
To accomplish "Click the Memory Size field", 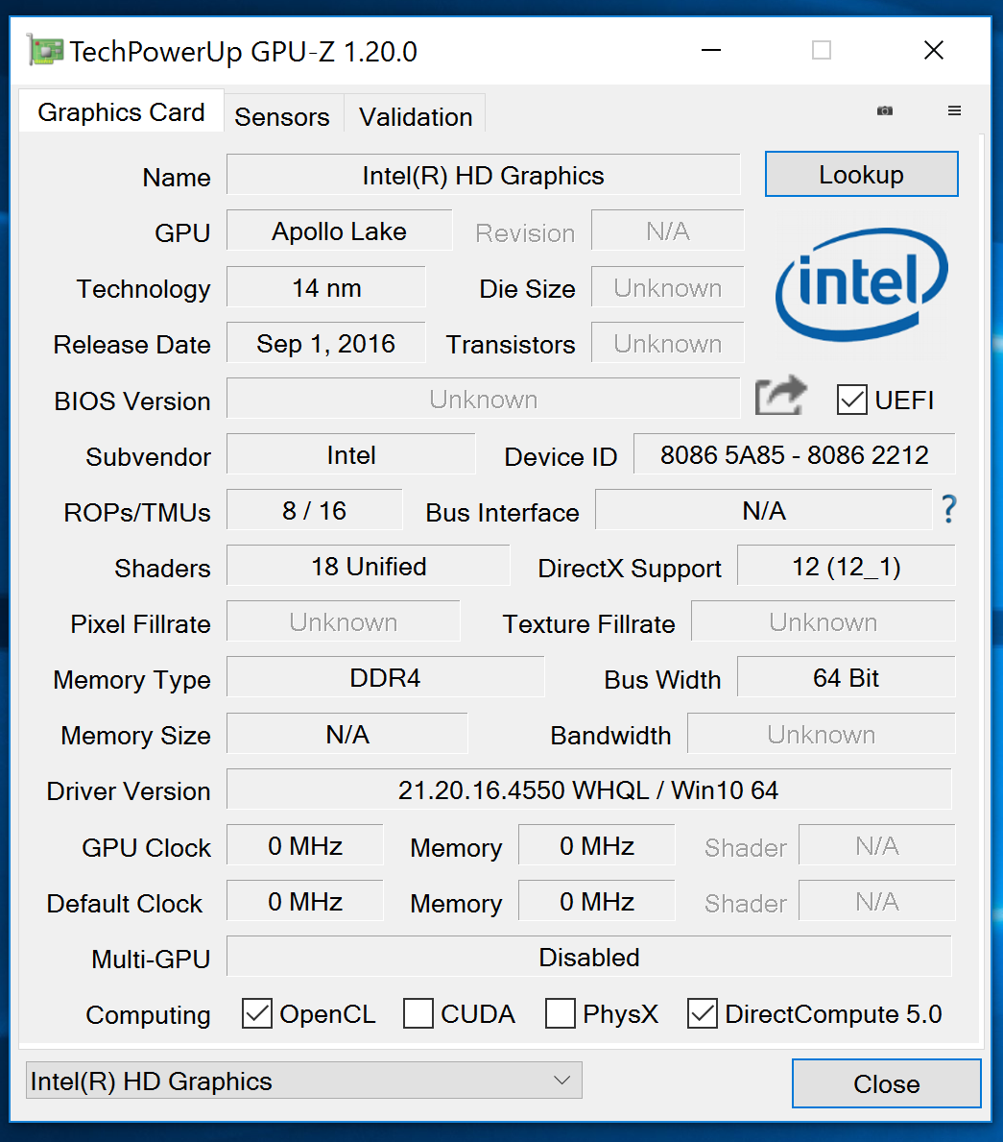I will (x=347, y=734).
